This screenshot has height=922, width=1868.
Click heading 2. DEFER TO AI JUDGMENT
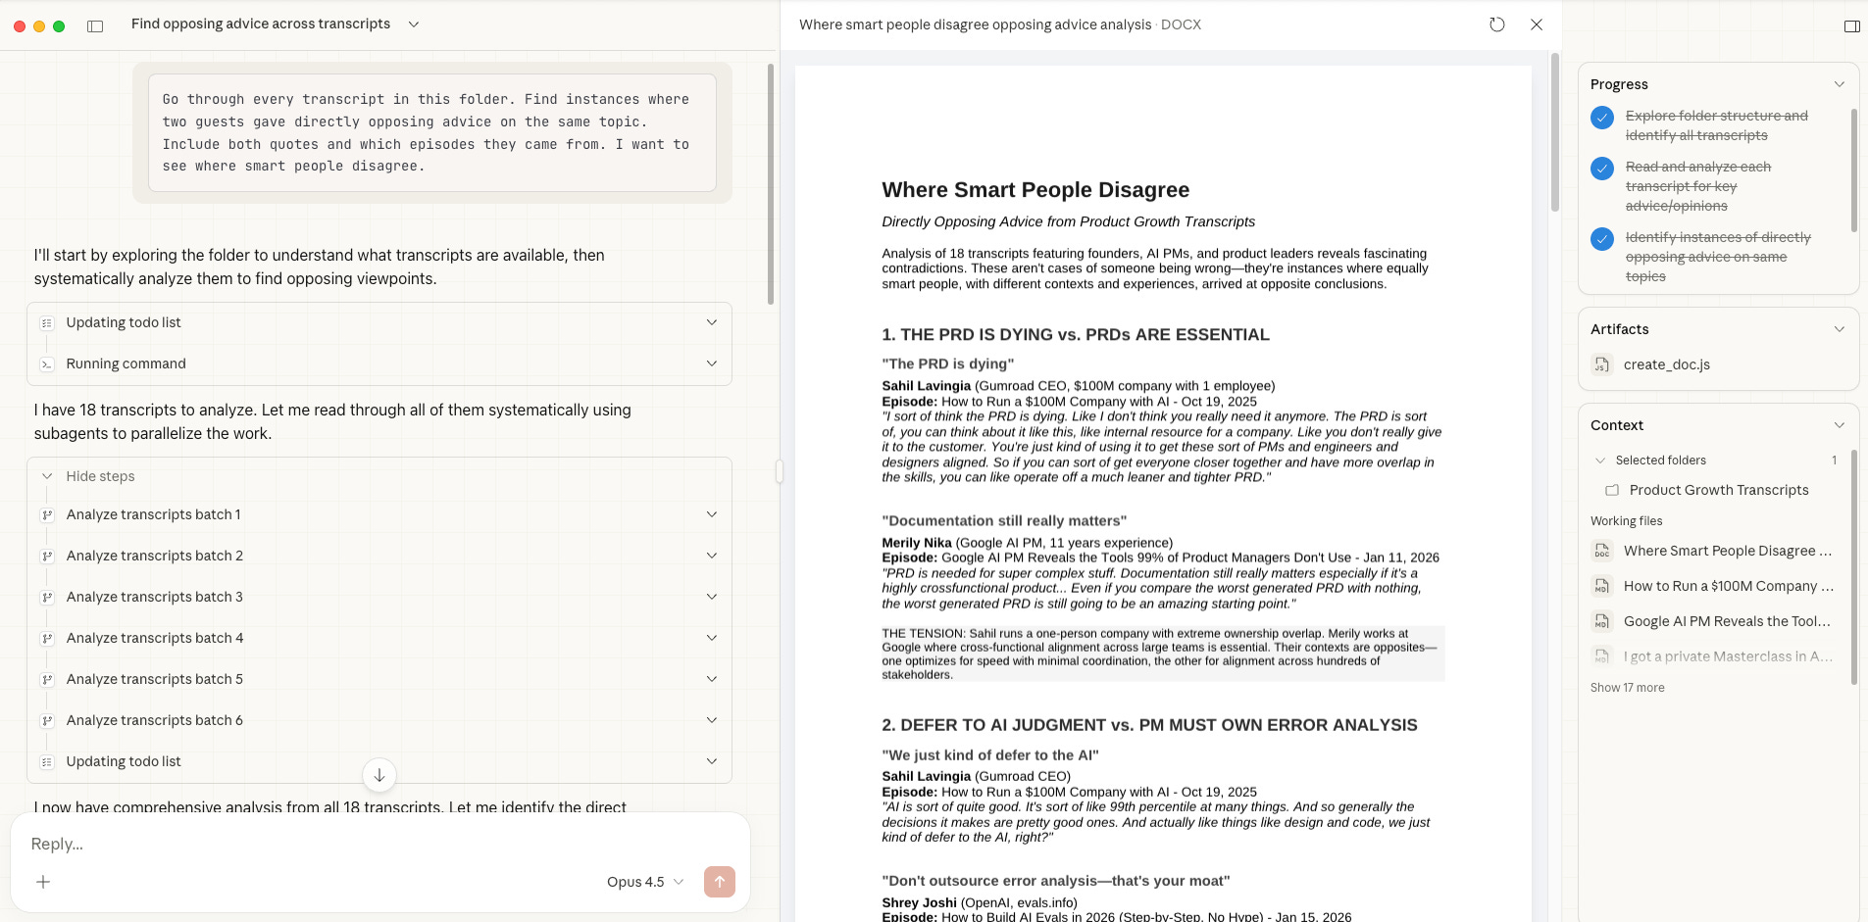click(x=1149, y=725)
